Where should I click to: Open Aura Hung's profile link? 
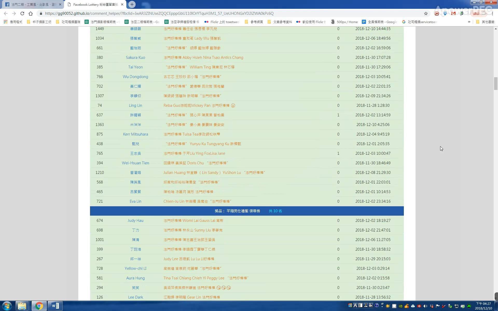(135, 278)
